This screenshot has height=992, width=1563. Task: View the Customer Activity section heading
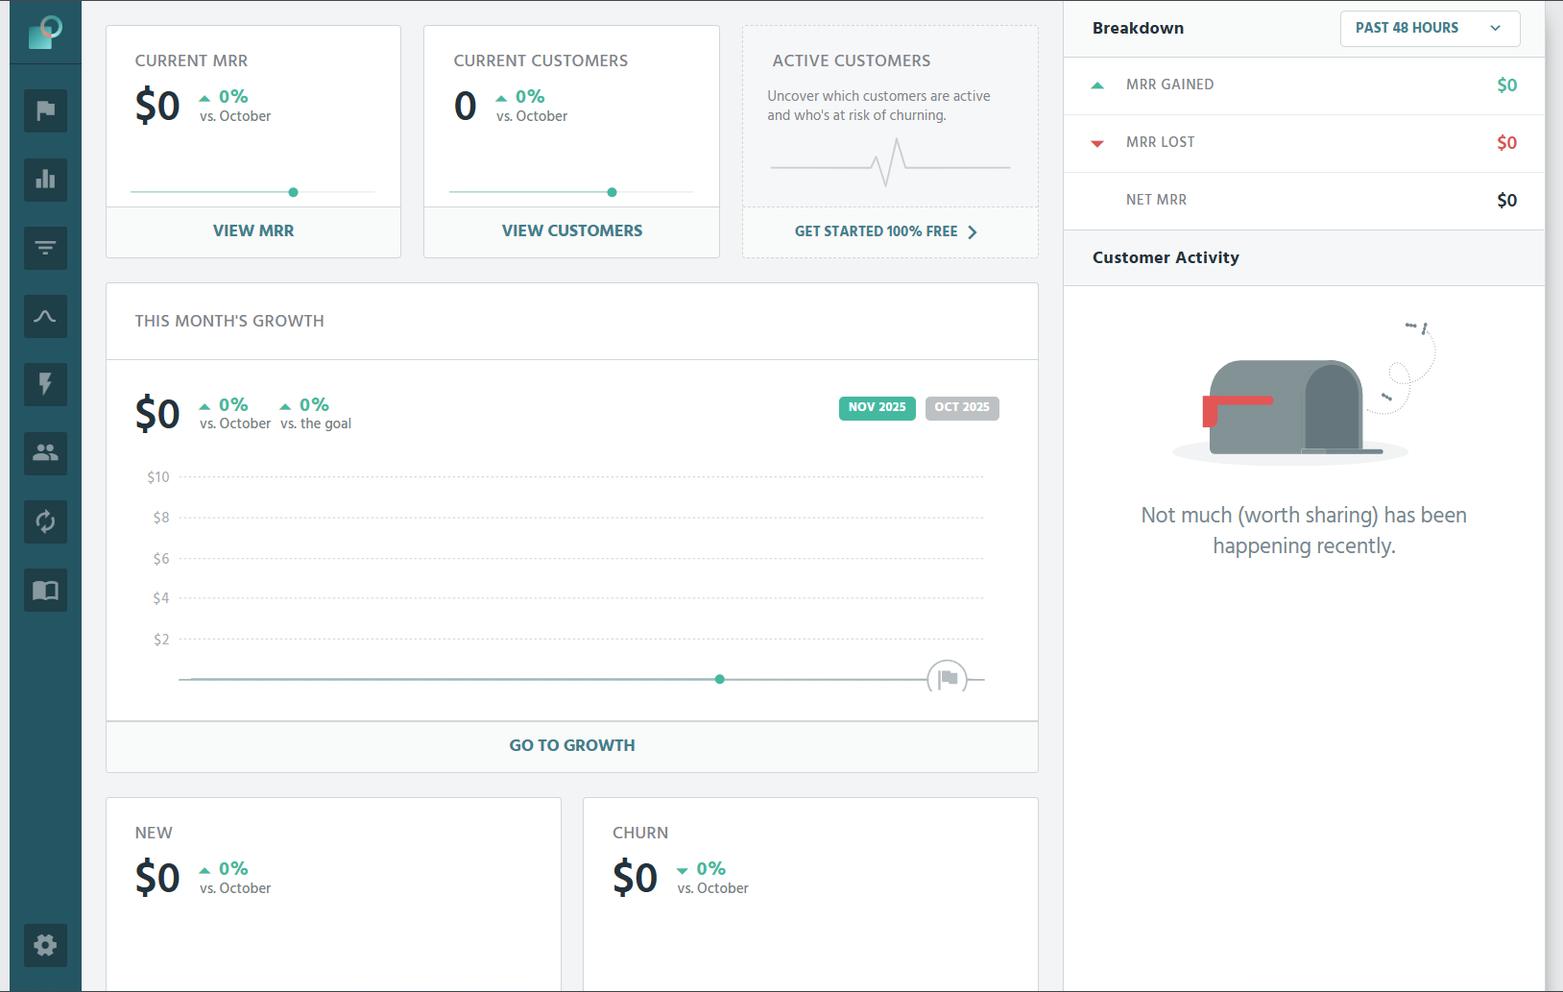pos(1165,257)
